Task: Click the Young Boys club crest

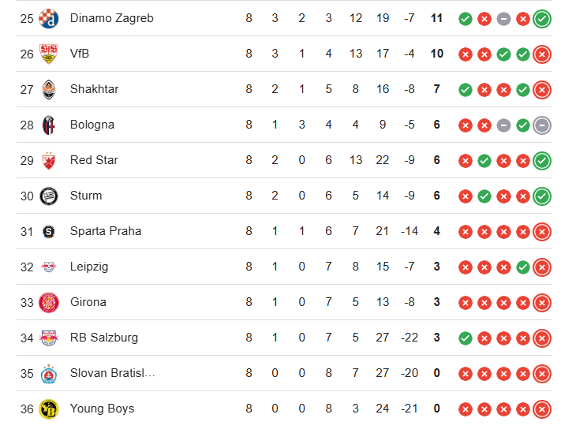Action: [48, 409]
